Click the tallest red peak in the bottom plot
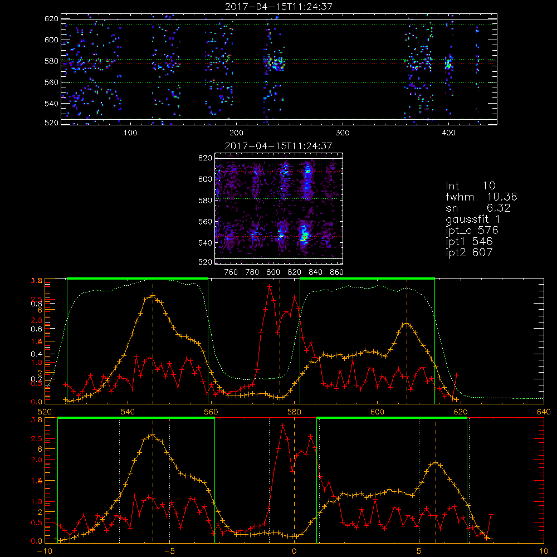 tap(282, 425)
